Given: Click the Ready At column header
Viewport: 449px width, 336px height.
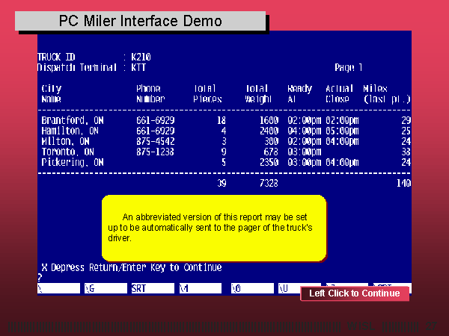Looking at the screenshot, I should (x=299, y=94).
